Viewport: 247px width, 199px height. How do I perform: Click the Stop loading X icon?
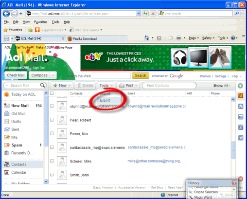pyautogui.click(x=153, y=14)
